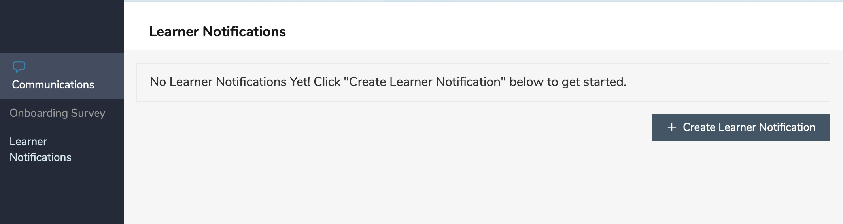Click the word 'Learner' in sidebar submenu
This screenshot has width=843, height=224.
click(x=28, y=142)
